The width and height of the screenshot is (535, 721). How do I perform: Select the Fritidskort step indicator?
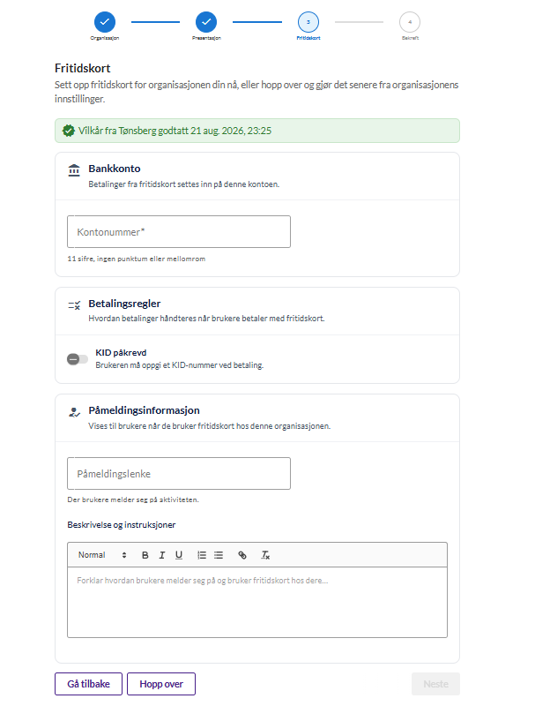308,21
